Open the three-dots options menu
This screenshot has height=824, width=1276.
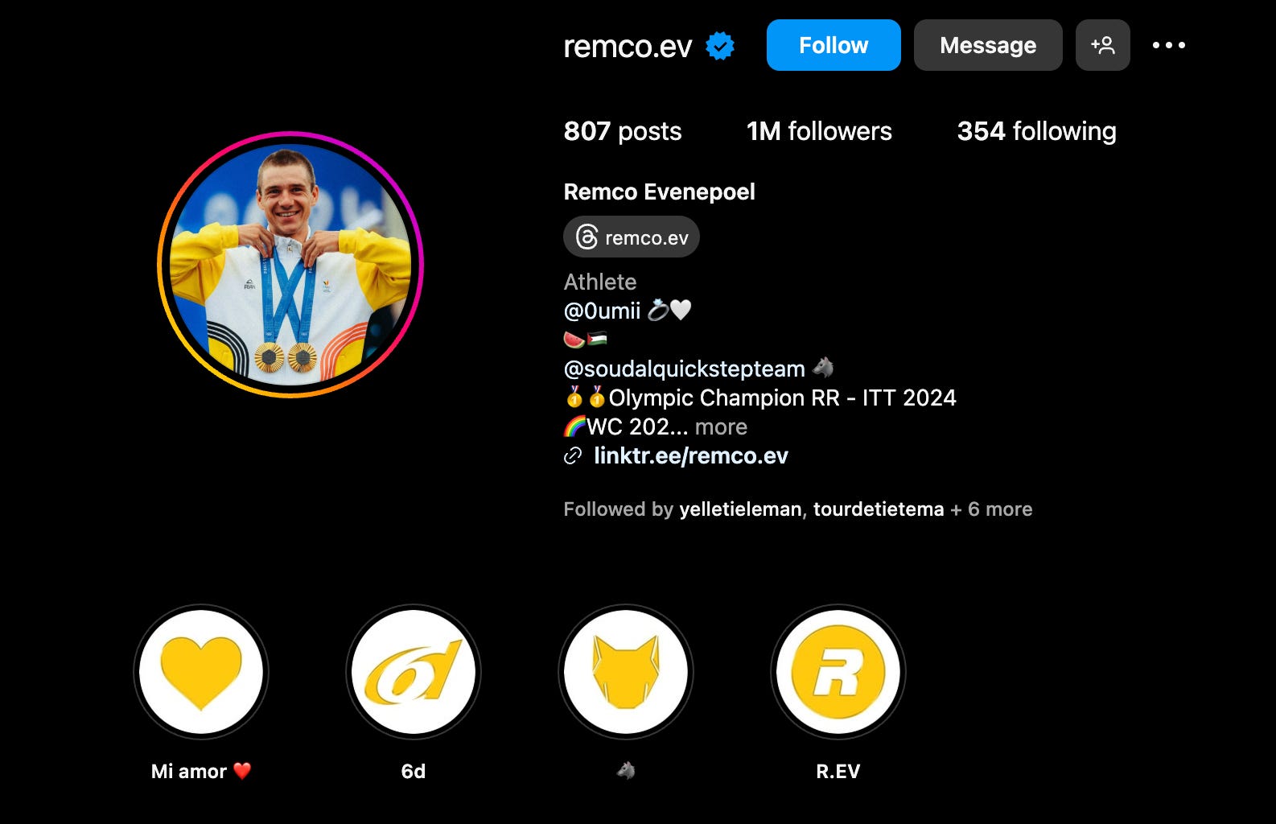pyautogui.click(x=1168, y=45)
